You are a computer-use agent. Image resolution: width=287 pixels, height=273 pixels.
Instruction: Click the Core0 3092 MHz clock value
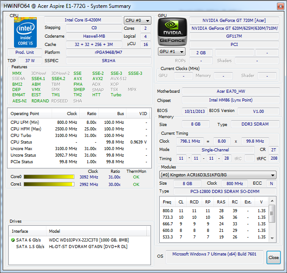coord(89,177)
